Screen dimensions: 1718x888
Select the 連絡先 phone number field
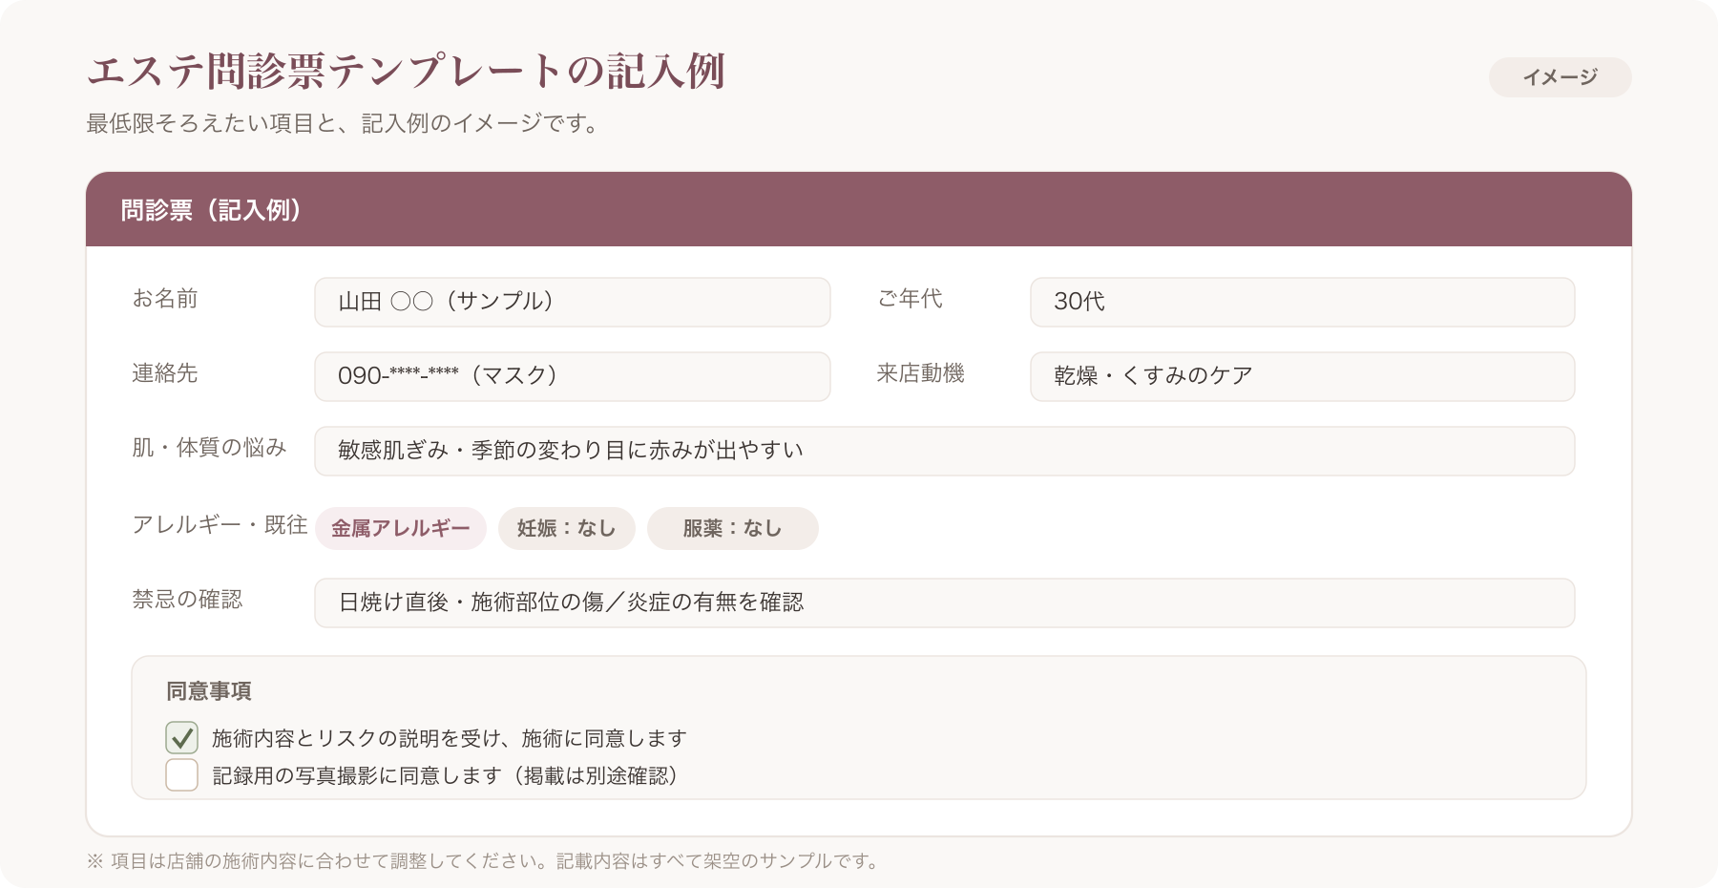click(x=573, y=376)
